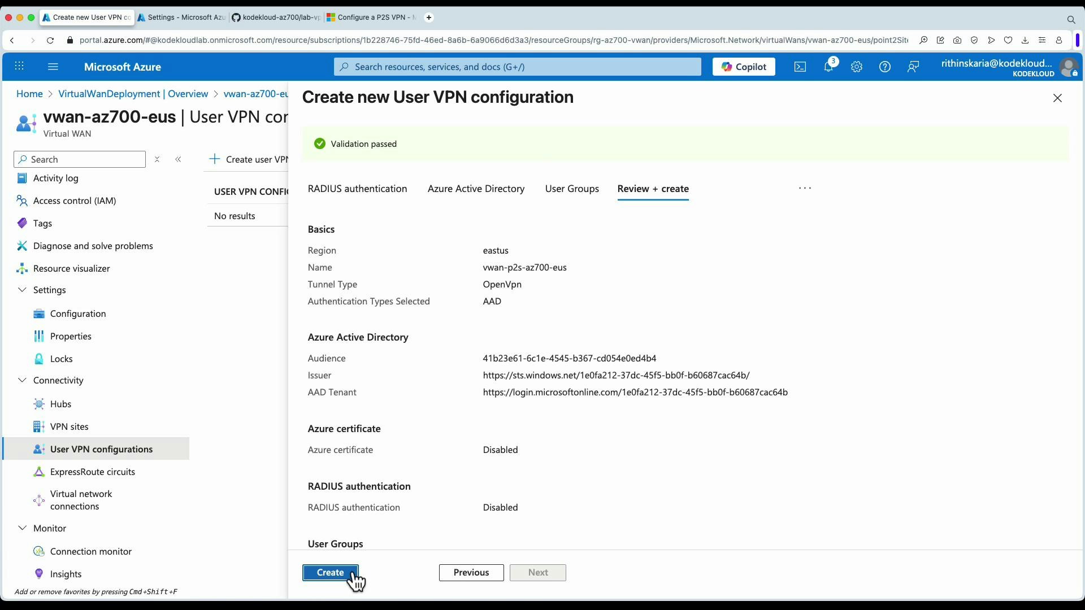
Task: Open the Azure portal hamburger menu
Action: (x=53, y=67)
